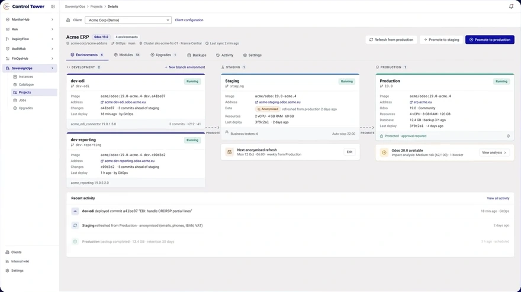521x292 pixels.
Task: Click the Business testers people icon
Action: (x=227, y=132)
